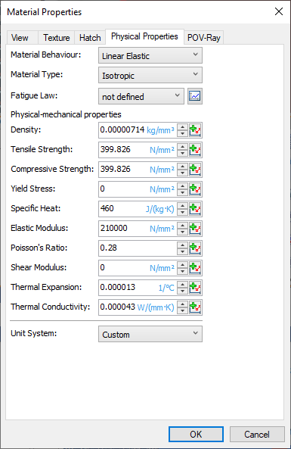Viewport: 291px width, 449px height.
Task: Click the Specific Heat graph variable icon
Action: tap(195, 209)
